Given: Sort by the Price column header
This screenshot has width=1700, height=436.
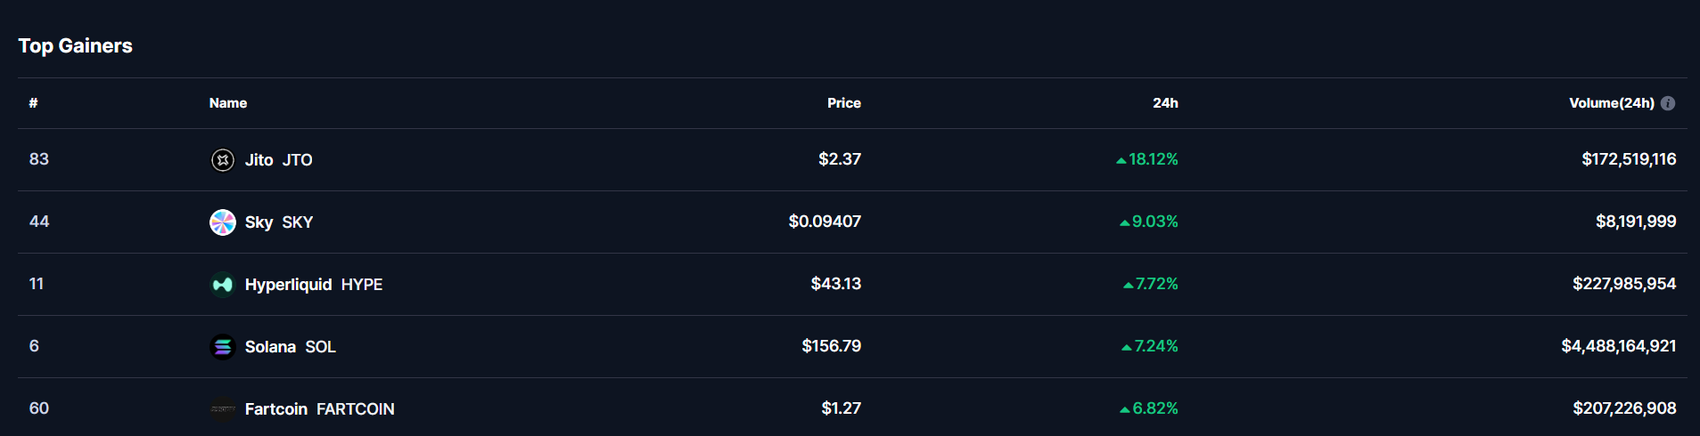Looking at the screenshot, I should point(843,103).
